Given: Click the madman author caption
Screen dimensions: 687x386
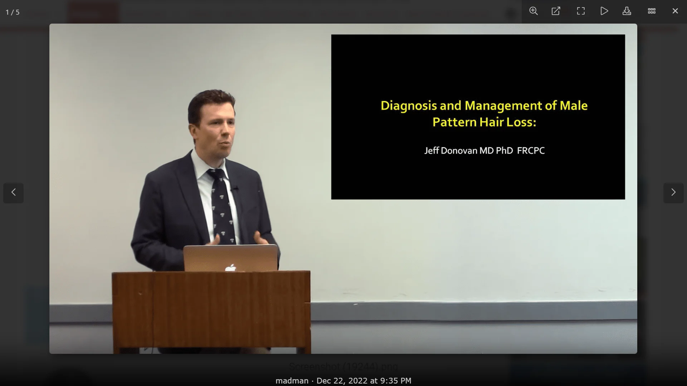Looking at the screenshot, I should 292,381.
